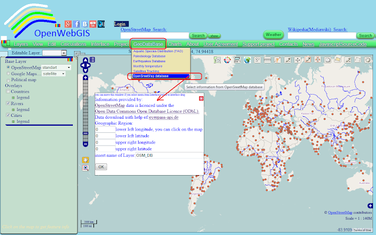Choose Monthly temperature menu entry

pyautogui.click(x=147, y=66)
